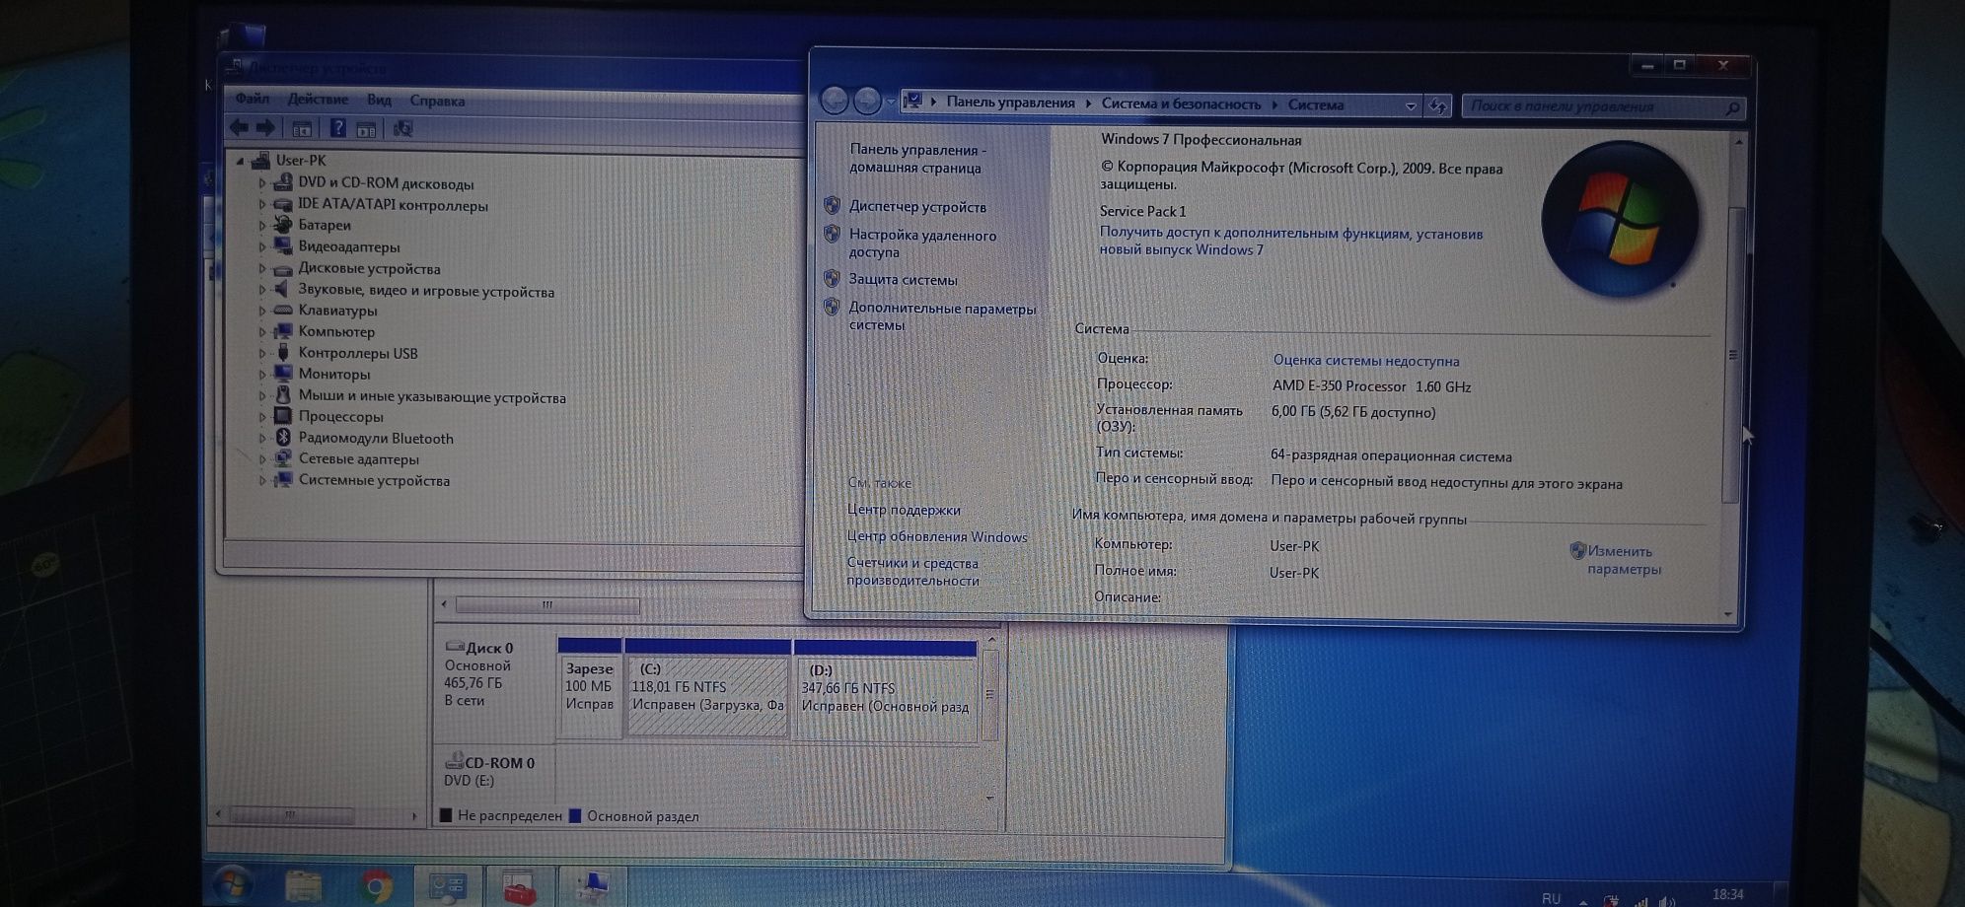The image size is (1965, 907).
Task: Expand the Мониторы node
Action: [x=262, y=374]
